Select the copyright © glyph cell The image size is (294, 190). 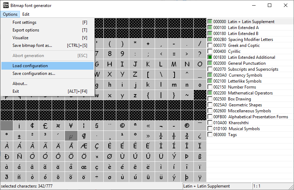[122, 126]
